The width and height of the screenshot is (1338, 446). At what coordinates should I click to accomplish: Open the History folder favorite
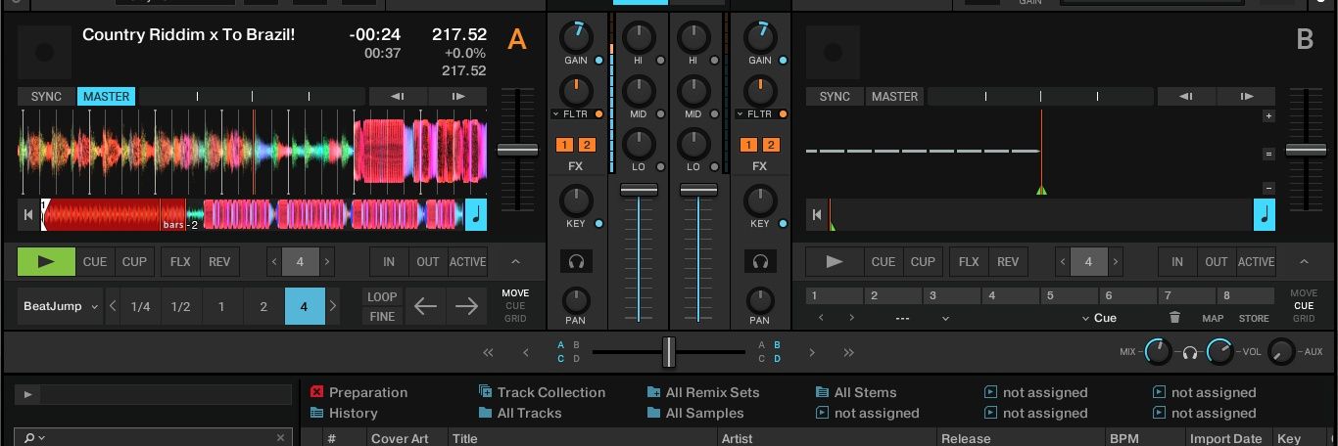pos(344,413)
